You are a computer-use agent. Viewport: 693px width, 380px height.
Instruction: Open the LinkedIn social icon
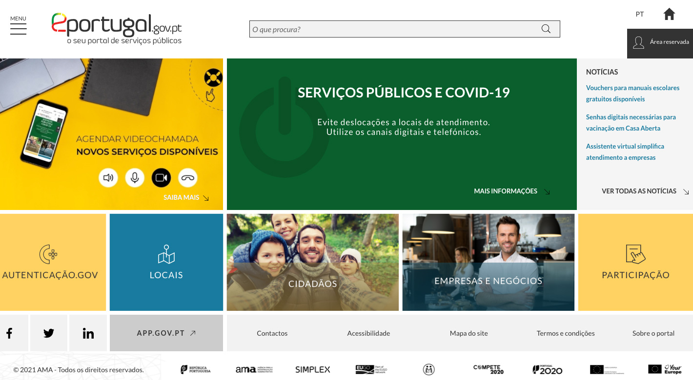pos(88,333)
